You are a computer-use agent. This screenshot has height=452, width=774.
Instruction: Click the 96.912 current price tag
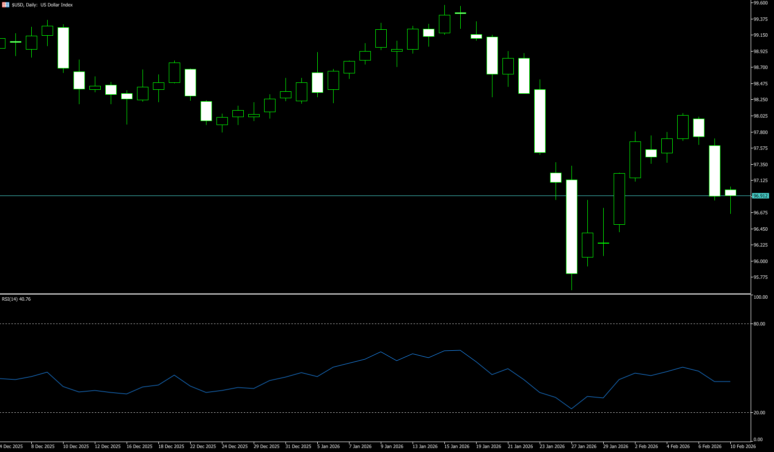(760, 196)
